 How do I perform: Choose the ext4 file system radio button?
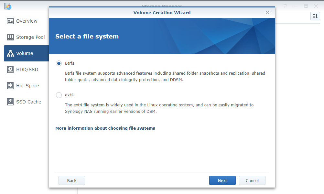[x=59, y=95]
